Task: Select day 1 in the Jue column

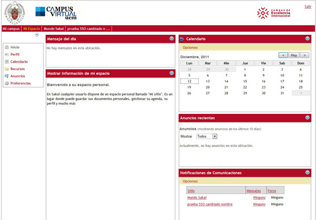Action: [x=245, y=69]
